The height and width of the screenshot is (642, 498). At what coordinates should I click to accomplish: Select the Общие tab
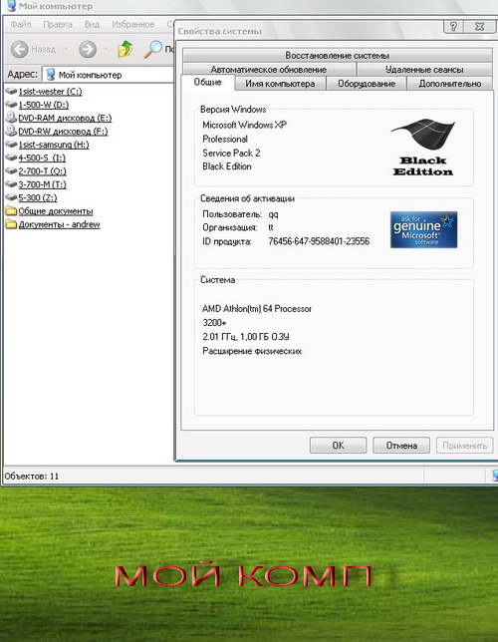[x=208, y=82]
